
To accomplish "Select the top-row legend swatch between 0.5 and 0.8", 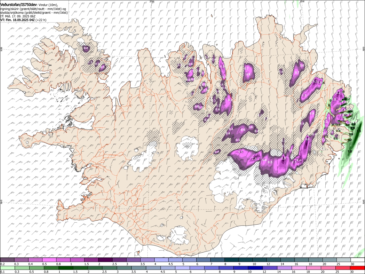I will [49, 260].
